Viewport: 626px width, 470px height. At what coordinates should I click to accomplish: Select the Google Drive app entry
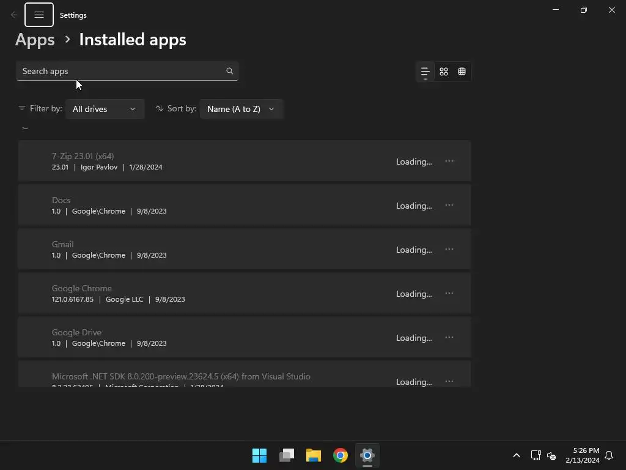245,337
